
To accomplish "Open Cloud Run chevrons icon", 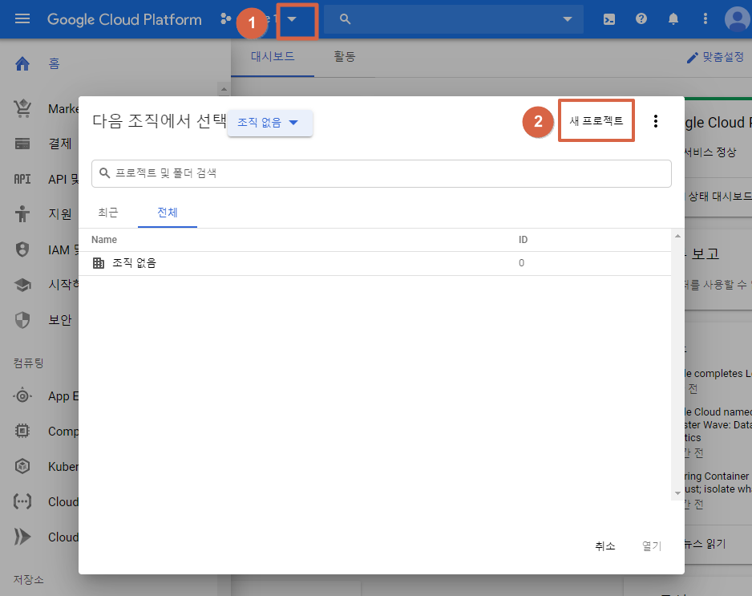I will [22, 537].
